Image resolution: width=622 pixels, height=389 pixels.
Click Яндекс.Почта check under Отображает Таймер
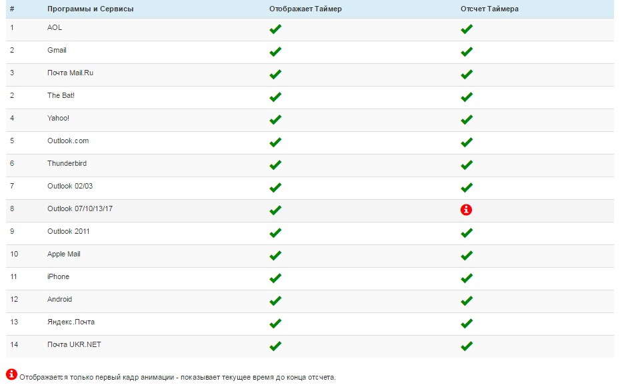pyautogui.click(x=275, y=323)
